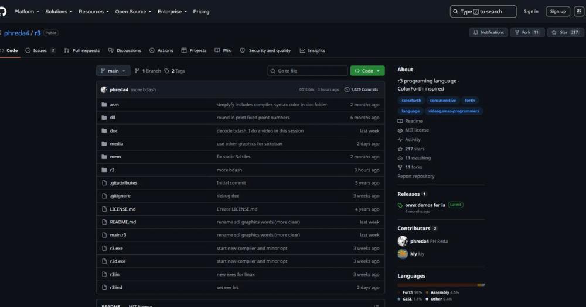Open the GitHub home logo

(x=2, y=12)
